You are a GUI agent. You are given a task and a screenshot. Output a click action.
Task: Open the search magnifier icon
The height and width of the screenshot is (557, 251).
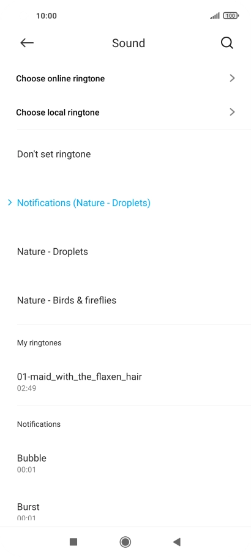(227, 43)
